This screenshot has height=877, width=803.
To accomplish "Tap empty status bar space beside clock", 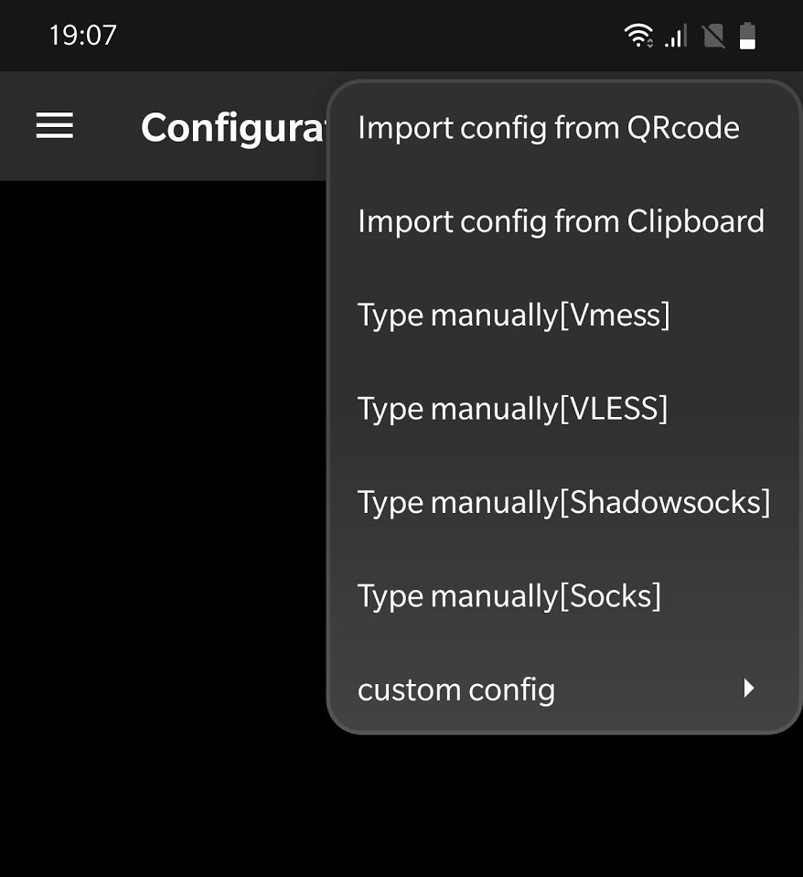I will point(363,36).
